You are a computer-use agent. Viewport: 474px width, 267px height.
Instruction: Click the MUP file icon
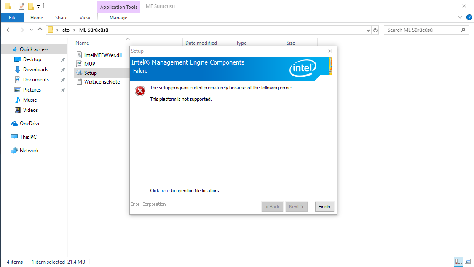[79, 64]
